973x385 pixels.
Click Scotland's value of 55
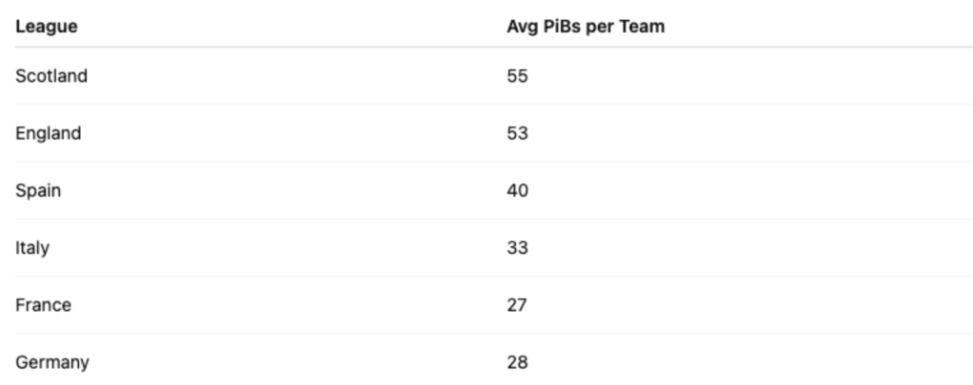(x=517, y=76)
